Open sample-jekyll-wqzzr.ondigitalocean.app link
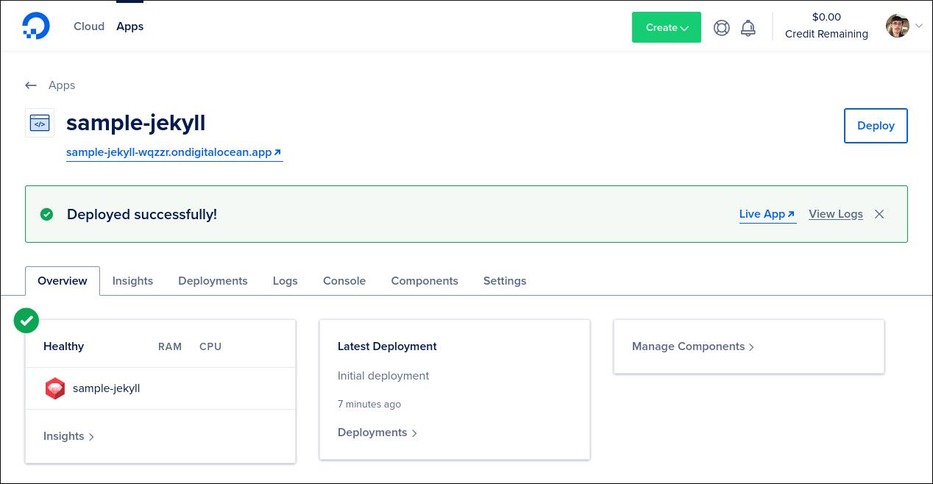 click(x=174, y=153)
